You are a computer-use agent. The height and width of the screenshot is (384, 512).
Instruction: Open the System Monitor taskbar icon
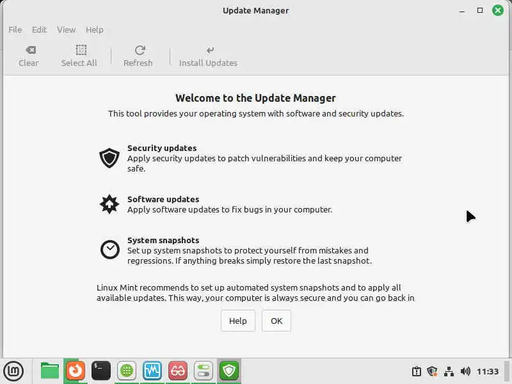152,371
